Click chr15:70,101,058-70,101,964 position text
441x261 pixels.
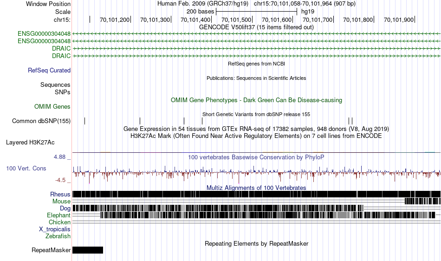(x=305, y=4)
